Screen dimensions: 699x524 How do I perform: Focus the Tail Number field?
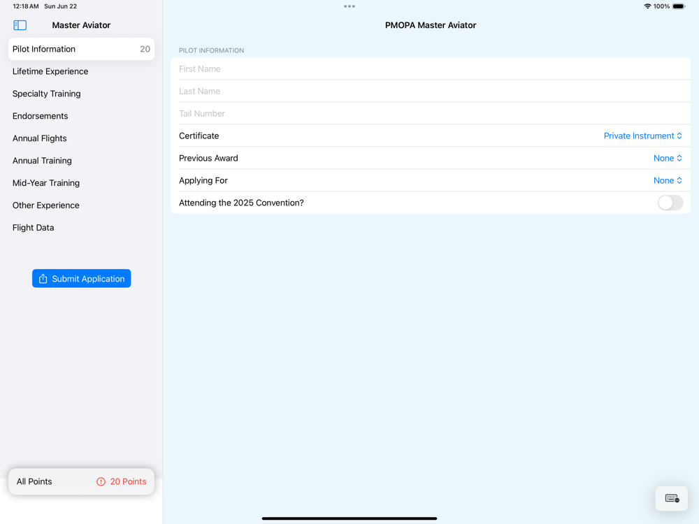coord(431,114)
